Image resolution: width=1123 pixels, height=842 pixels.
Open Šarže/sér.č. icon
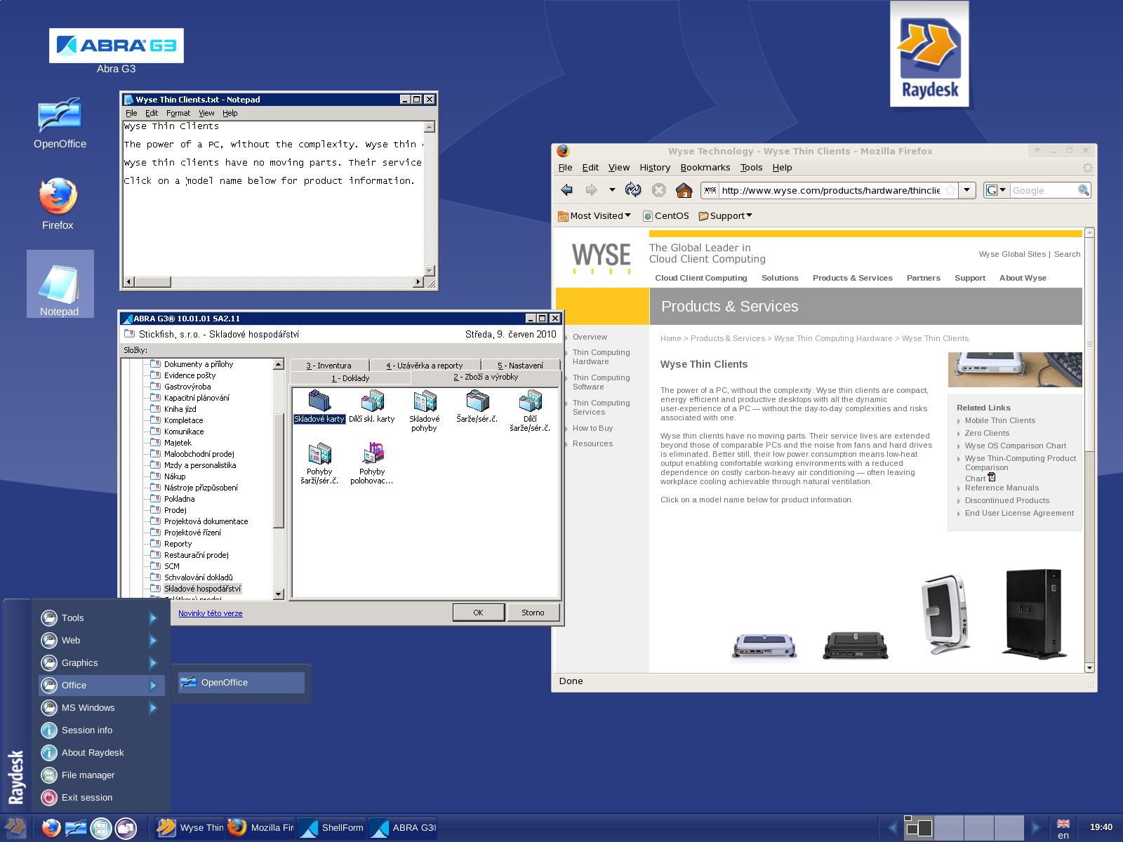click(477, 407)
